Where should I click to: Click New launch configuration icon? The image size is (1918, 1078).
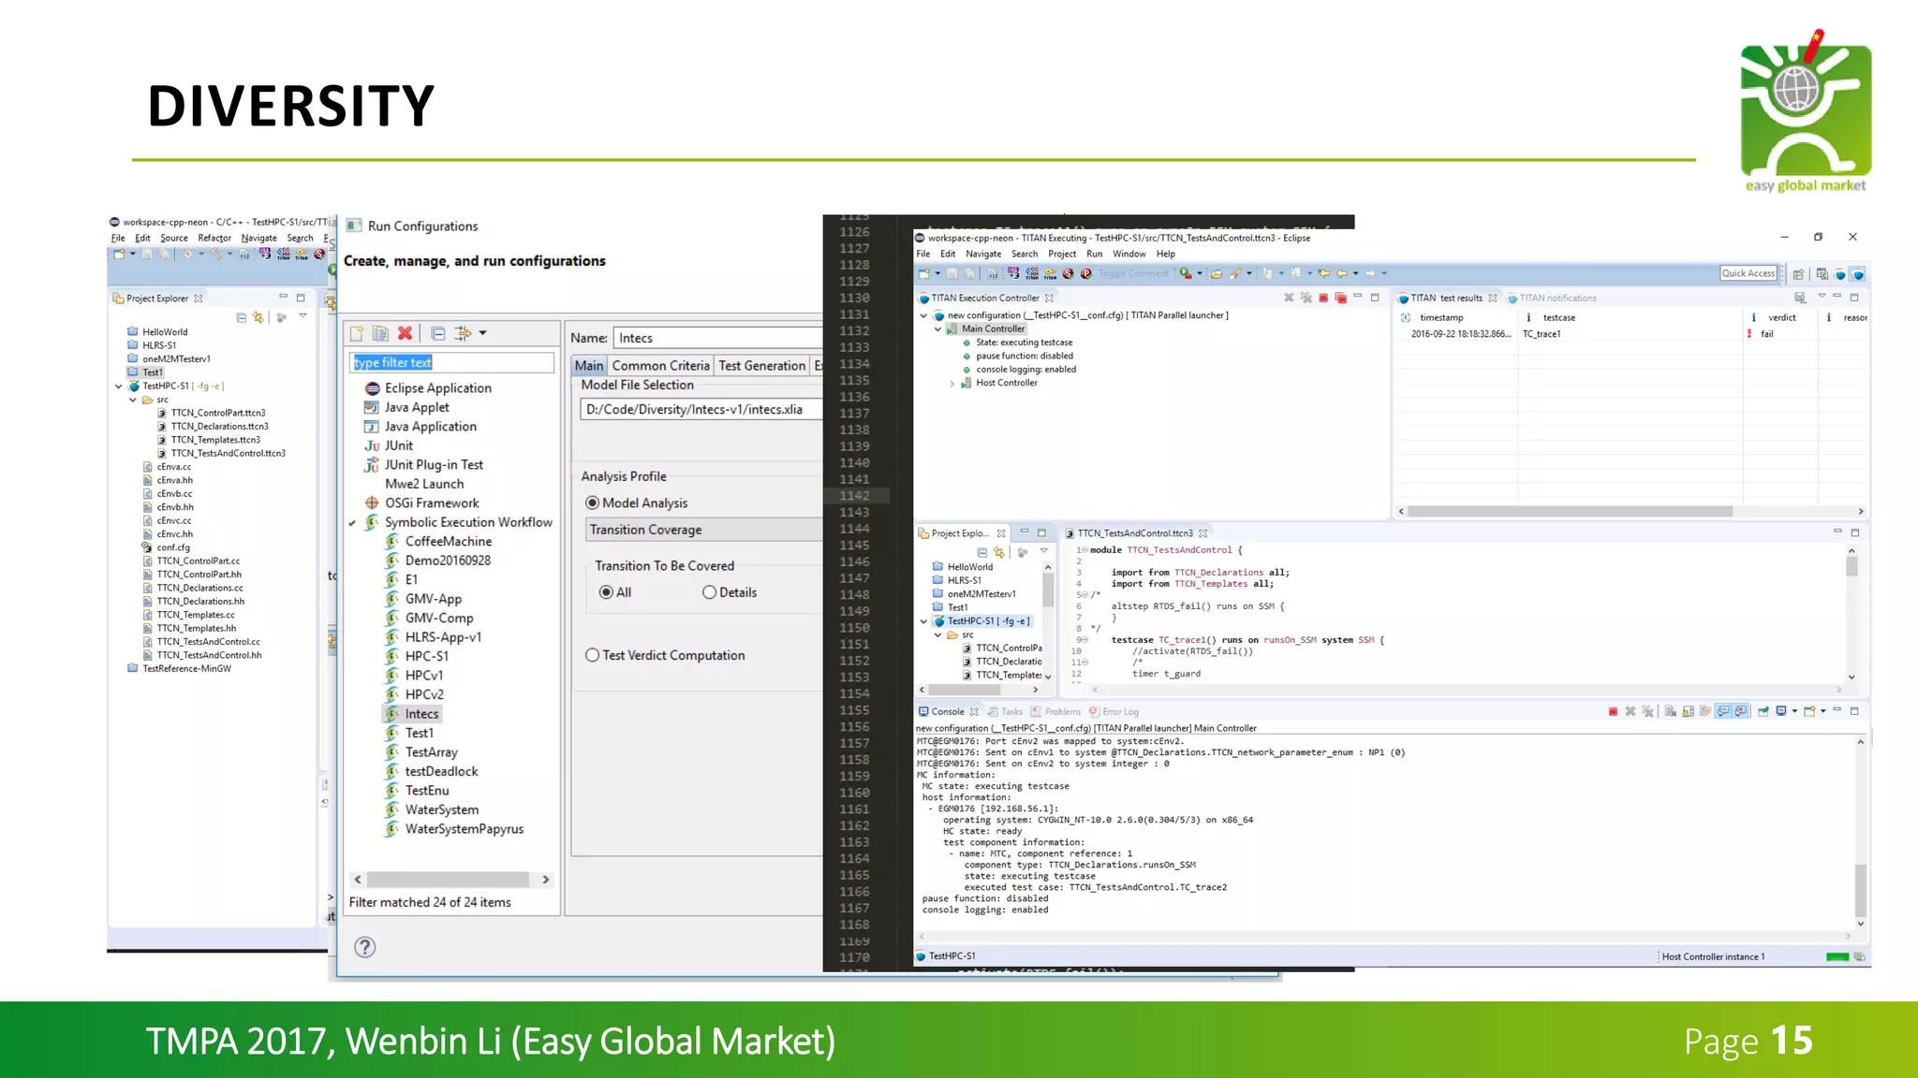click(357, 333)
